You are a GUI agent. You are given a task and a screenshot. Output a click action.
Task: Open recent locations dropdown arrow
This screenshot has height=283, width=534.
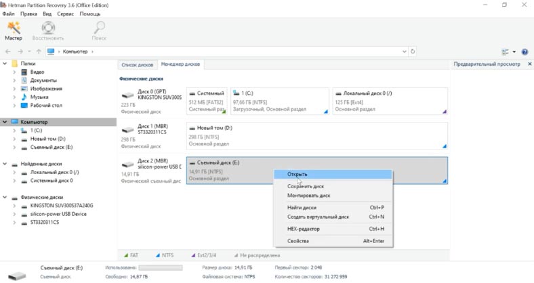tap(29, 51)
